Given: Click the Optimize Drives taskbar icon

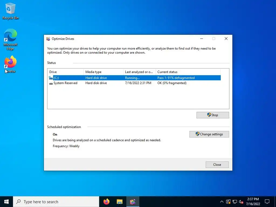Looking at the screenshot, I should pos(133,202).
